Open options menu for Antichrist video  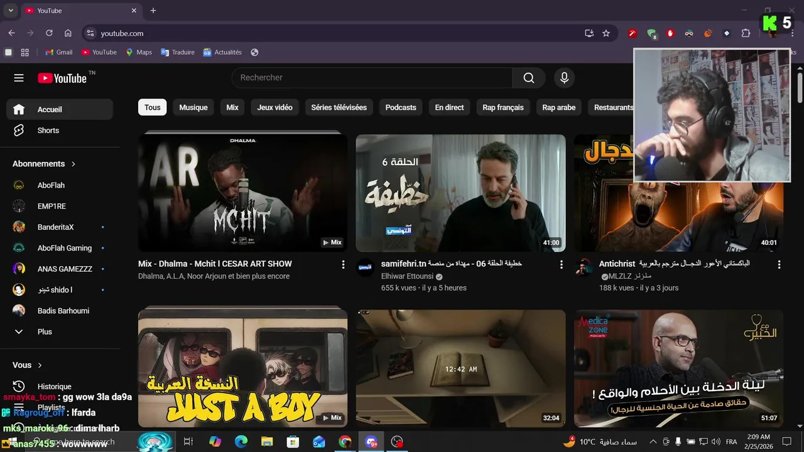coord(779,265)
